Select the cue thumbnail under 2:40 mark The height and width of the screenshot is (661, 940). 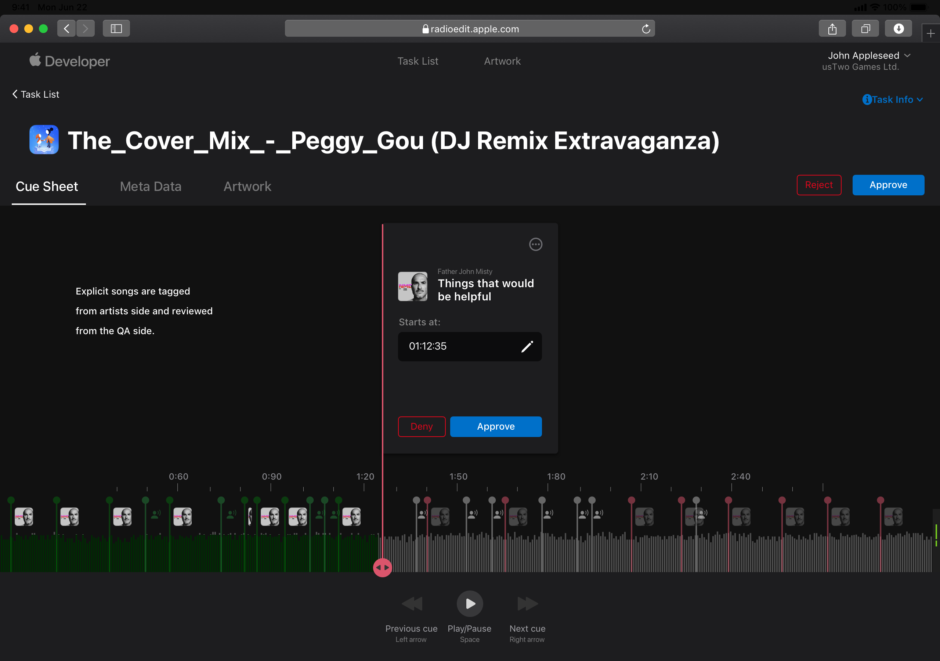tap(741, 516)
